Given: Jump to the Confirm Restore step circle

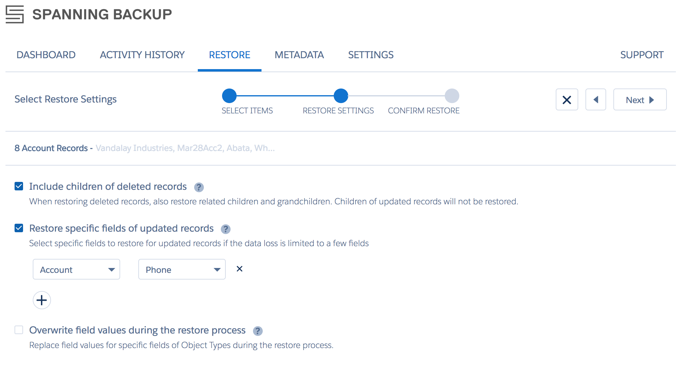Looking at the screenshot, I should 452,96.
